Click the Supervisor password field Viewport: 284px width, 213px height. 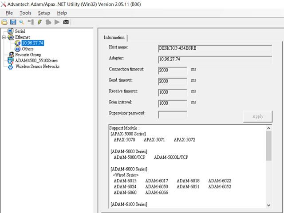pos(173,114)
